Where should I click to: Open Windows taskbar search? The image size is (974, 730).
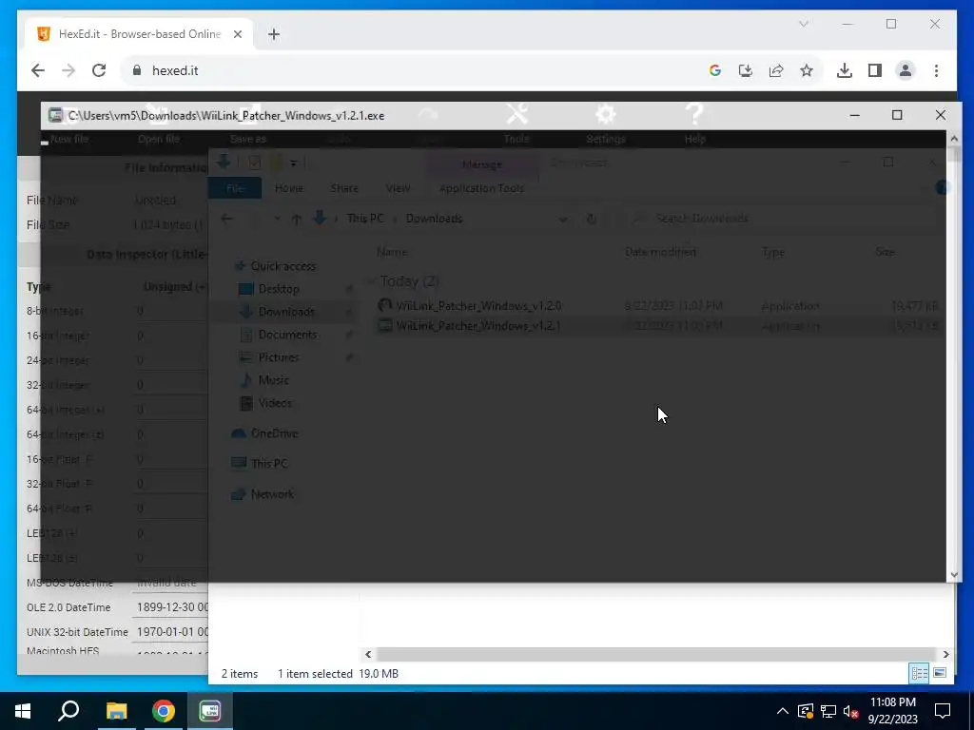[x=68, y=711]
